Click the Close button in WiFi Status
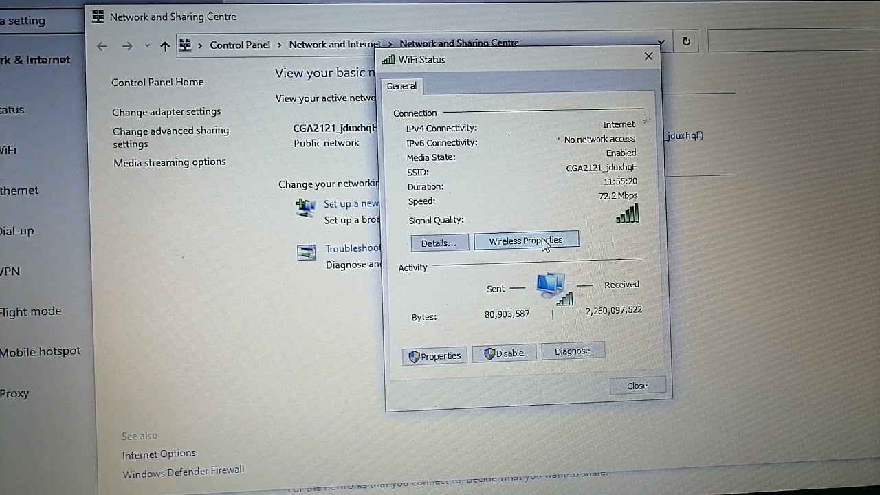Viewport: 880px width, 495px height. pyautogui.click(x=637, y=386)
